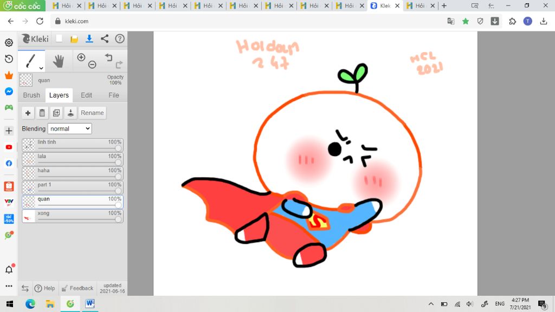Open Kleki help question mark icon
The width and height of the screenshot is (555, 312).
(120, 38)
